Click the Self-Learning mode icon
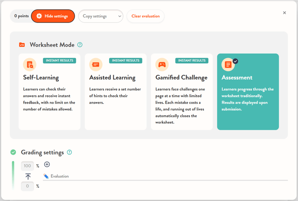 (x=29, y=65)
